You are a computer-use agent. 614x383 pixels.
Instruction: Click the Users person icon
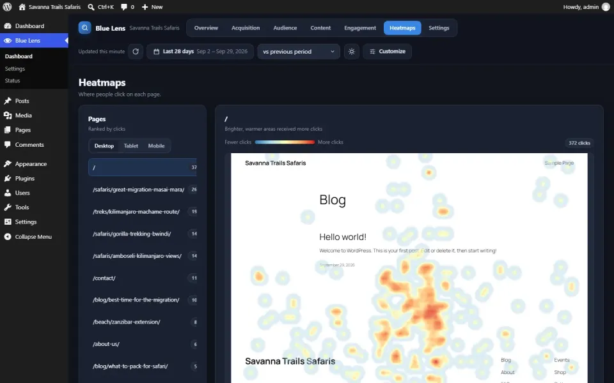pos(8,193)
